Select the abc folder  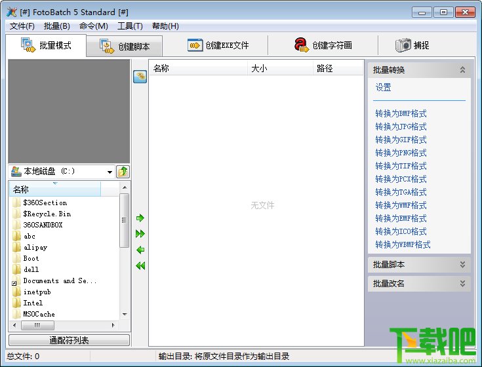(x=24, y=236)
